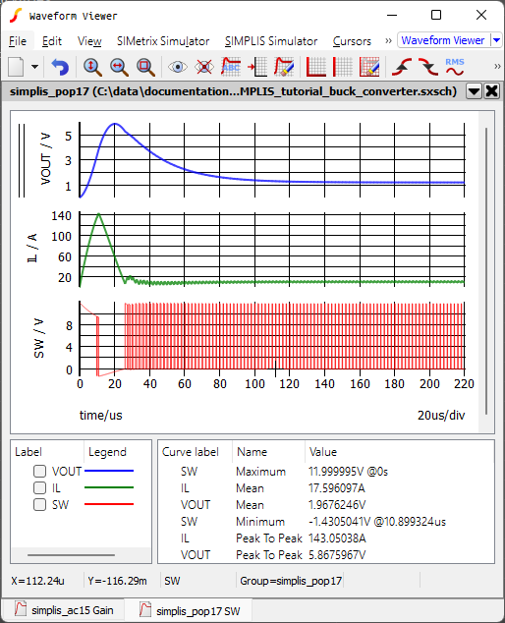Check the IL curve checkbox
The height and width of the screenshot is (623, 505).
coord(39,488)
